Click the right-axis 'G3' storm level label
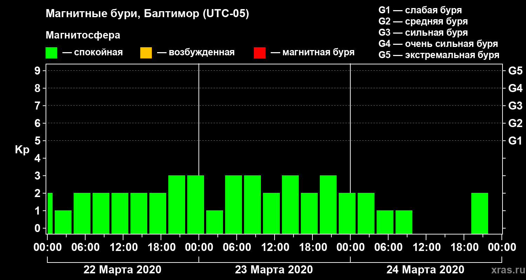The image size is (526, 280). click(515, 106)
